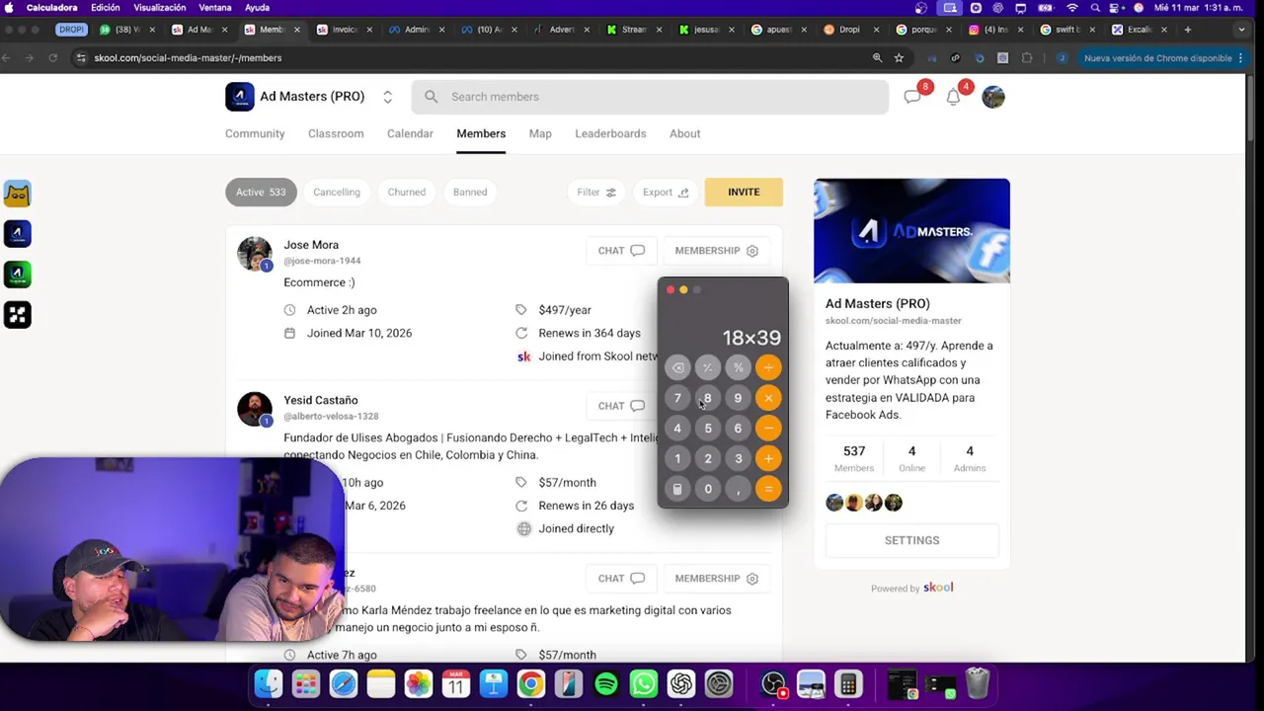This screenshot has width=1264, height=711.
Task: Open the Export menu
Action: coord(666,193)
